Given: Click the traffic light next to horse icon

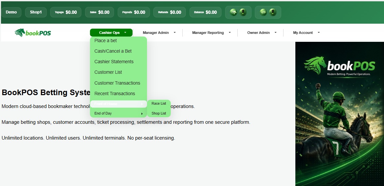Looking at the screenshot, I should (x=243, y=12).
